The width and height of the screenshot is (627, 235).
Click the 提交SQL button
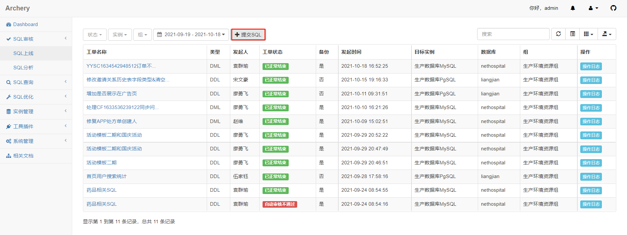click(248, 35)
